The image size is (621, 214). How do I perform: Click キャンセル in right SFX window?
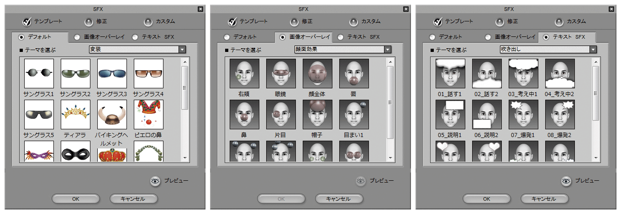(x=545, y=199)
